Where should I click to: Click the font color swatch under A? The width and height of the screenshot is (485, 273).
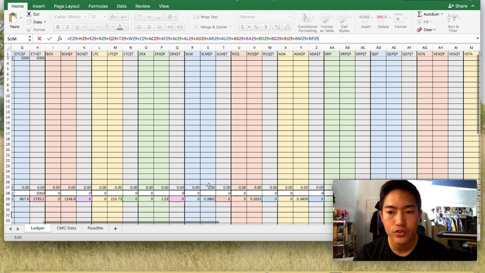pos(120,27)
